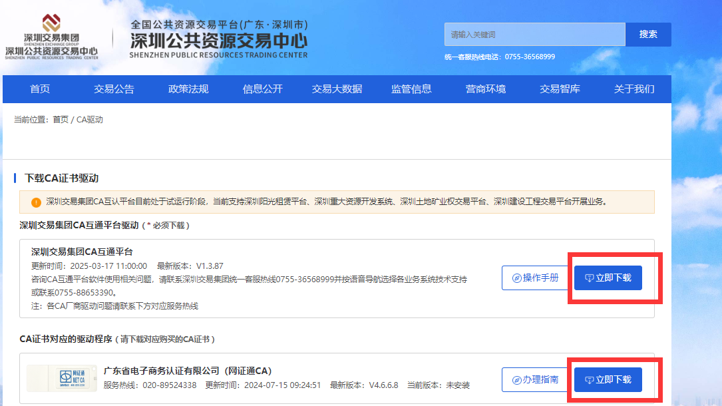Select 信息公开 in the top navigation
Image resolution: width=722 pixels, height=406 pixels.
pyautogui.click(x=263, y=89)
